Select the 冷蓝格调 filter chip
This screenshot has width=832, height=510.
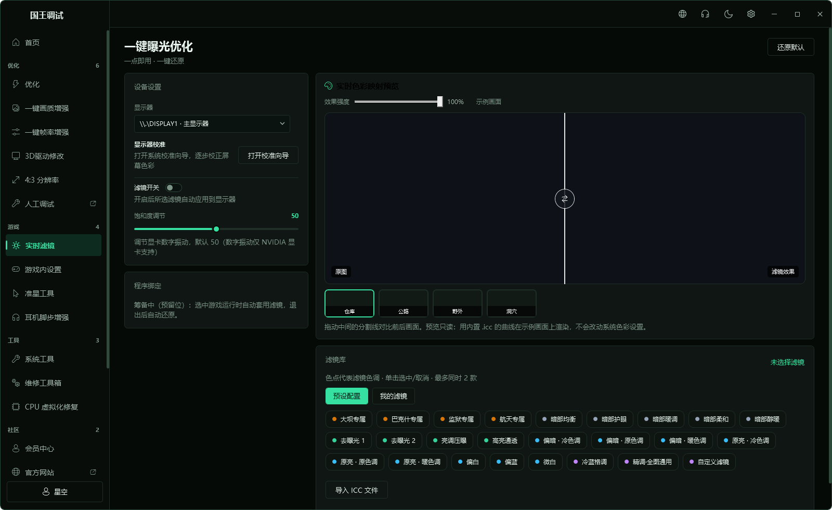(590, 462)
